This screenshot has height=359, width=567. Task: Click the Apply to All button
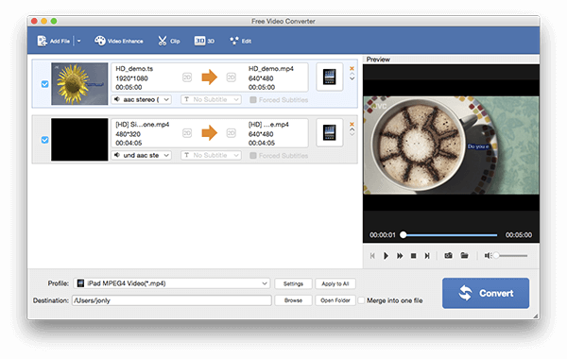coord(335,283)
